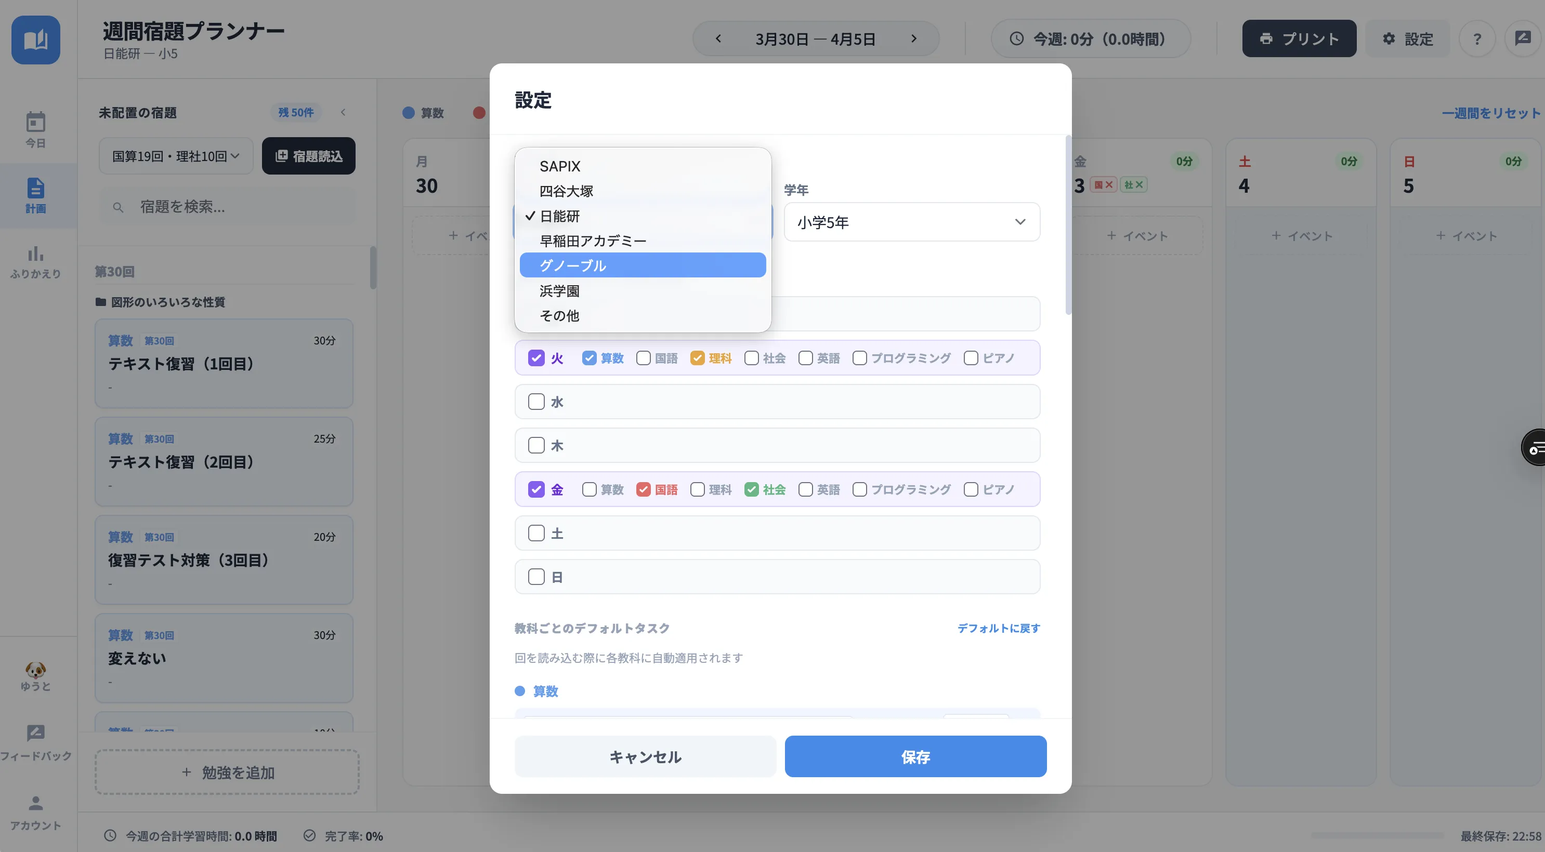
Task: Add an event on Sunday 5
Action: click(x=1467, y=236)
